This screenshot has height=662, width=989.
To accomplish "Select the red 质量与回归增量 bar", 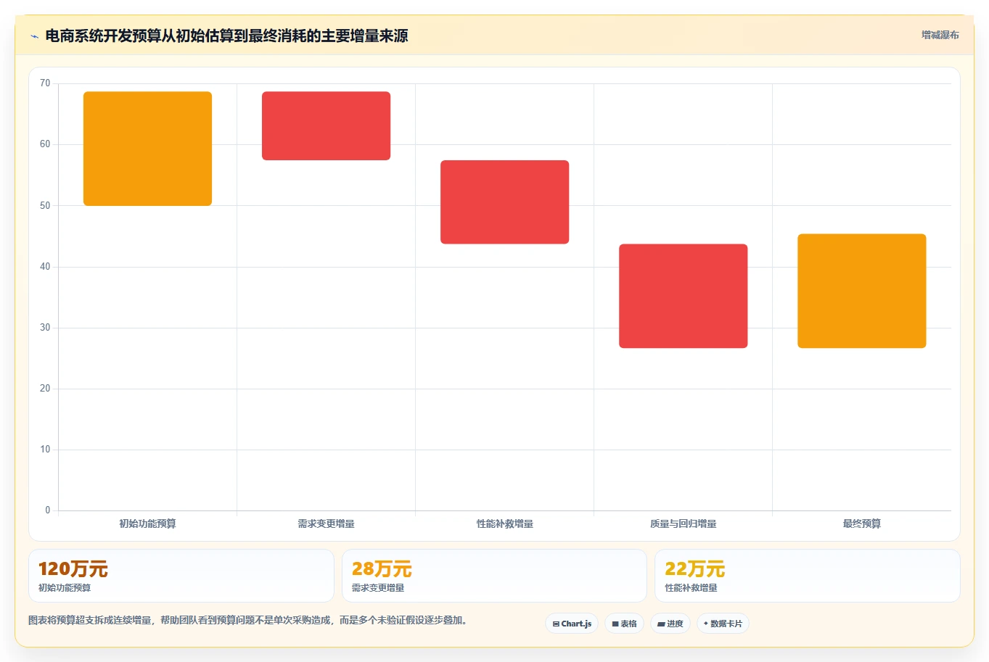I will [683, 296].
